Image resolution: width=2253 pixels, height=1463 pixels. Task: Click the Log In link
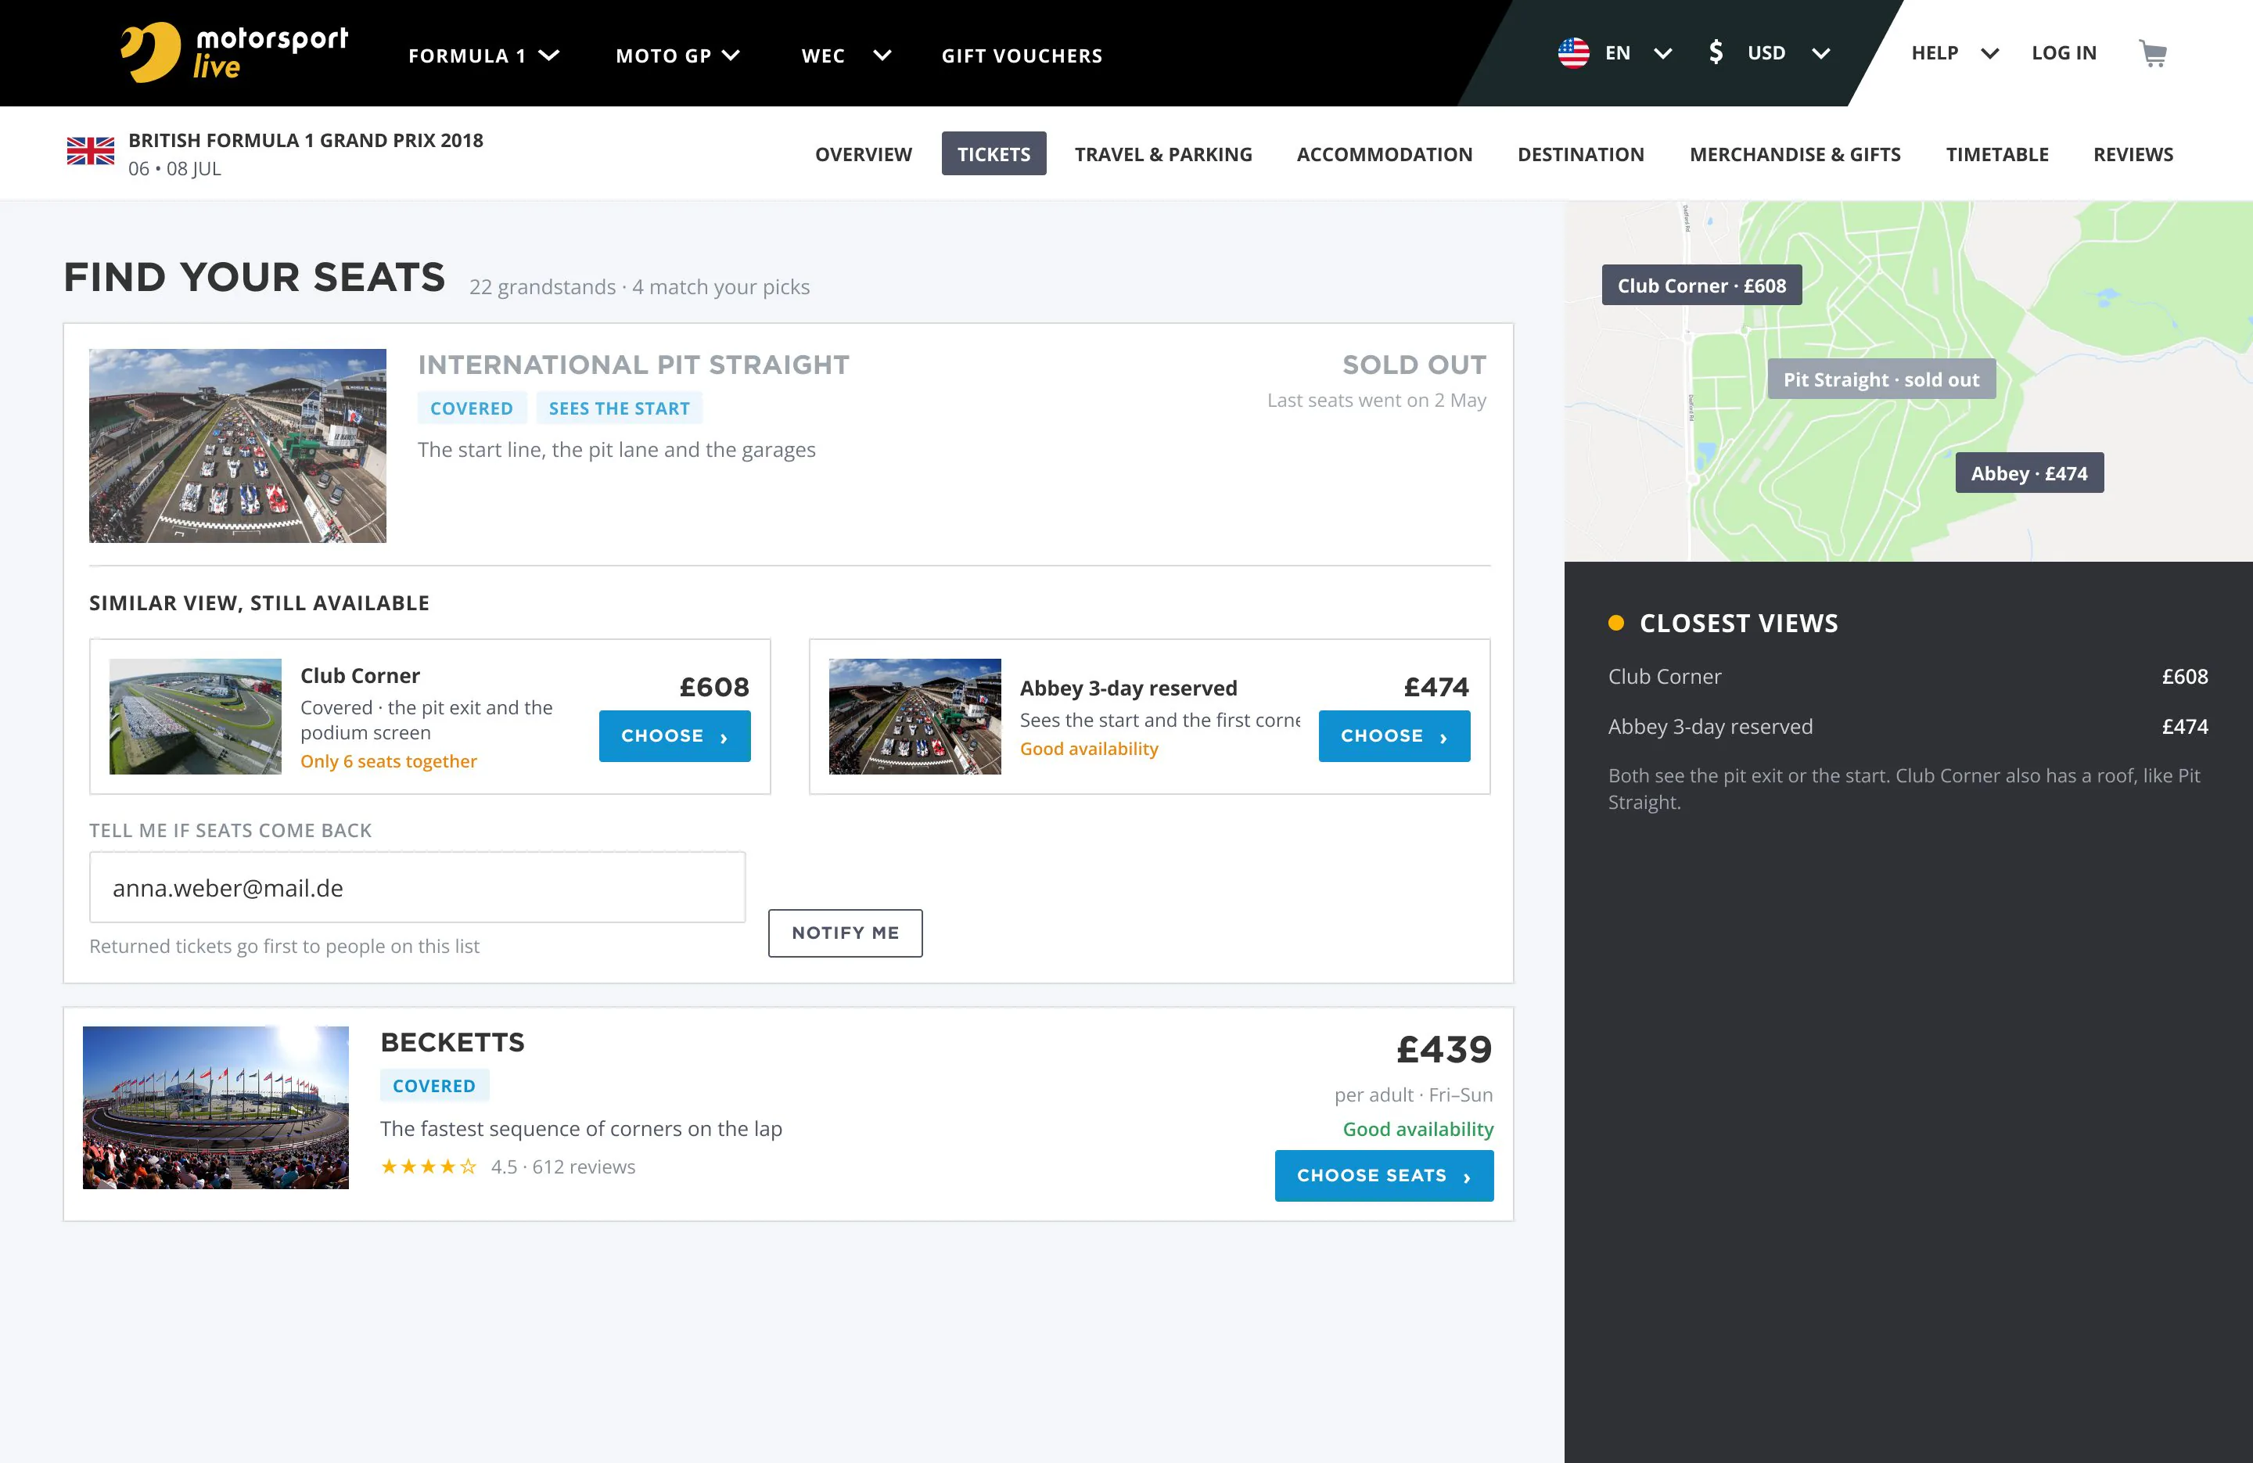pos(2064,53)
